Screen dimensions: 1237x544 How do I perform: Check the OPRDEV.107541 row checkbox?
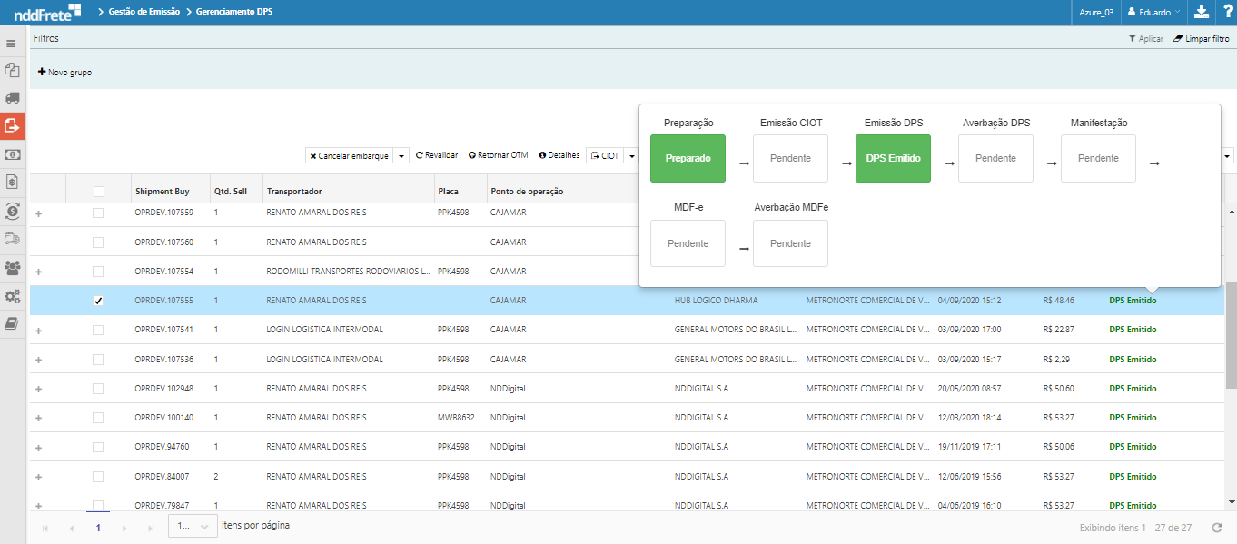(x=98, y=331)
